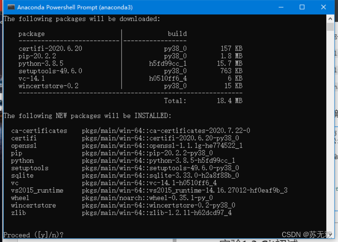Click the 'openssl' package name
This screenshot has width=338, height=242.
(24, 146)
